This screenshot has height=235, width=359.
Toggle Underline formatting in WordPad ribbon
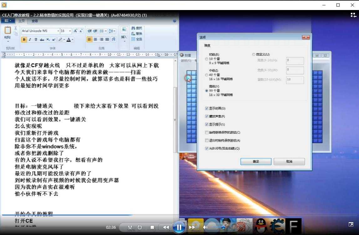pos(36,40)
